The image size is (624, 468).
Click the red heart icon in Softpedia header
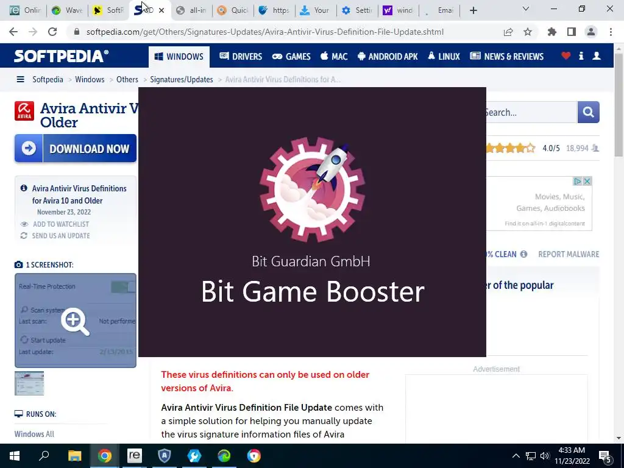coord(566,55)
